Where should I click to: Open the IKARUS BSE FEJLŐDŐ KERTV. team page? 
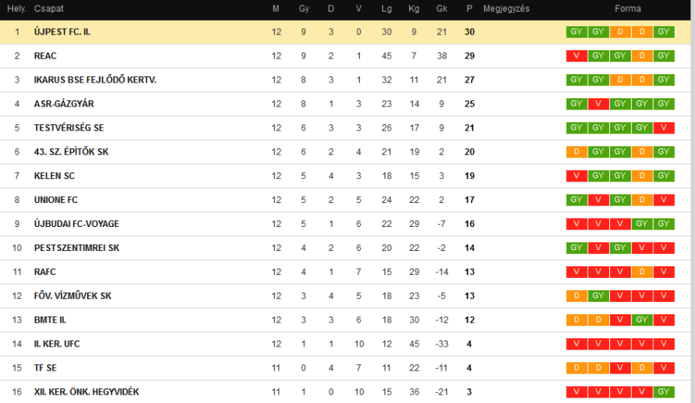click(x=95, y=80)
